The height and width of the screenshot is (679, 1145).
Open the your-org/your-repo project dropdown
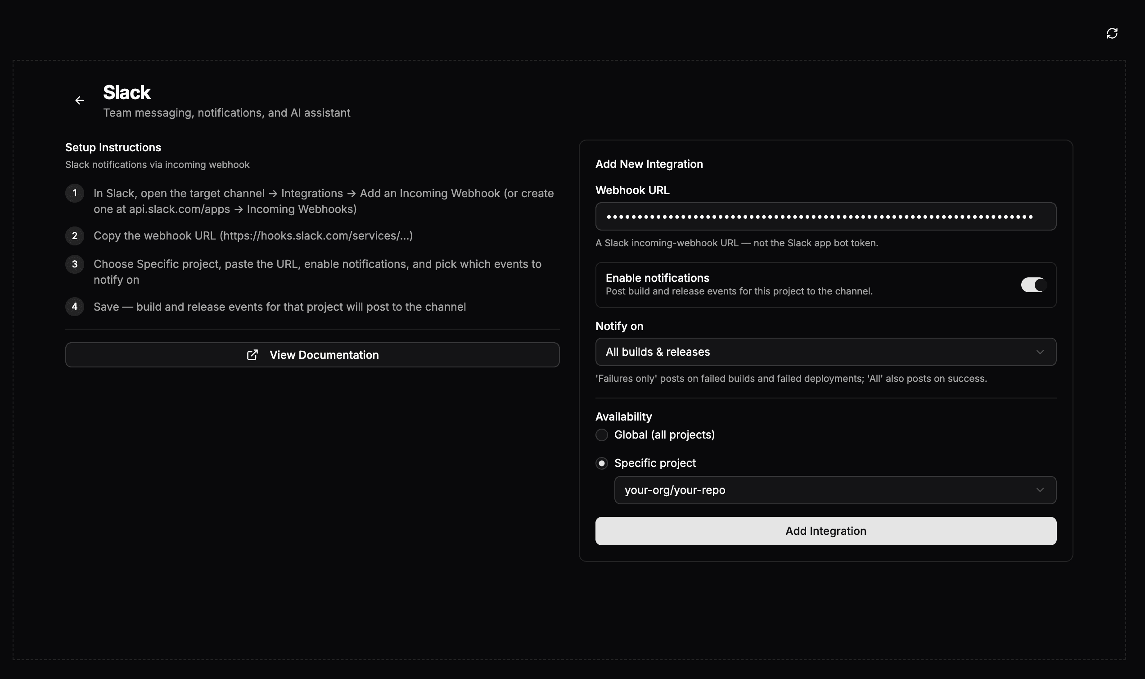835,490
